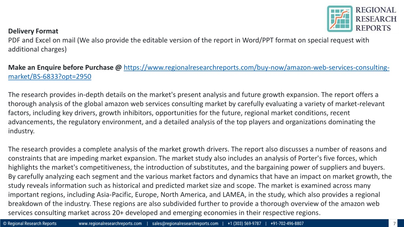Image resolution: width=404 pixels, height=227 pixels.
Task: Click the market/BS-6833?opt=2950 link continuation
Action: point(50,76)
